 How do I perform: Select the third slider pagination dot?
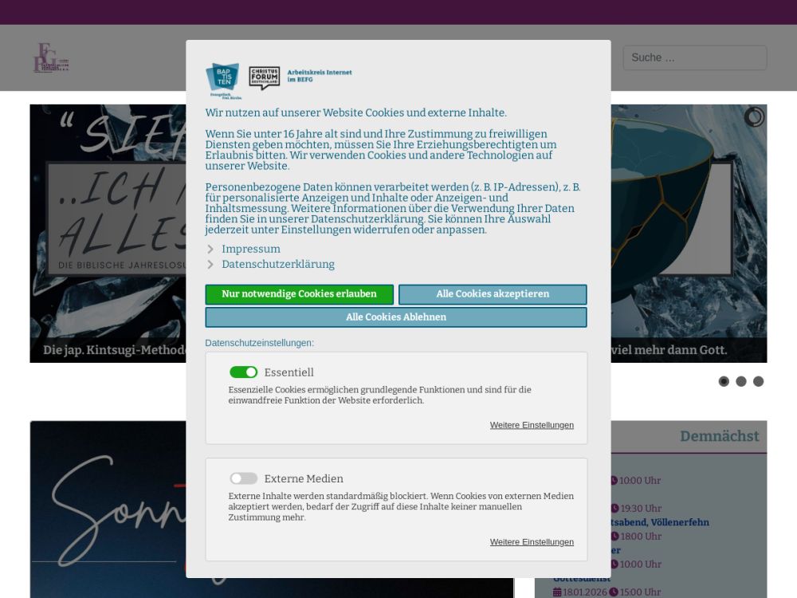759,381
